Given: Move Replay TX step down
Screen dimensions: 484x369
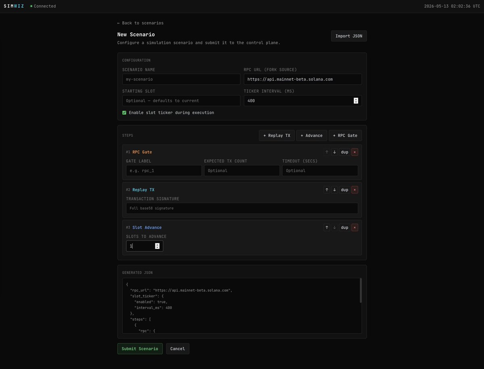Looking at the screenshot, I should pos(334,190).
